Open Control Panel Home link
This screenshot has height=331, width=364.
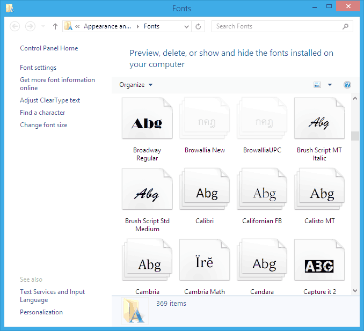pyautogui.click(x=49, y=48)
